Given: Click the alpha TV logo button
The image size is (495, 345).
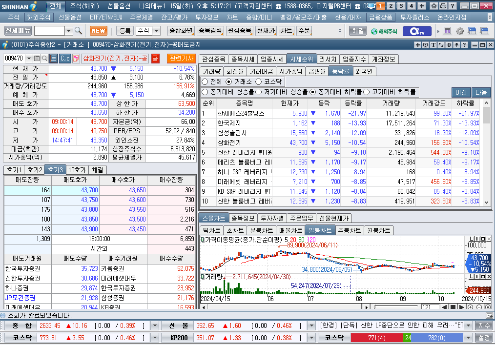Looking at the screenshot, I should 417,31.
